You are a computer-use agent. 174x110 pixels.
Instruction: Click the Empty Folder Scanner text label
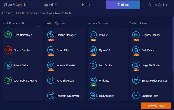(154, 81)
